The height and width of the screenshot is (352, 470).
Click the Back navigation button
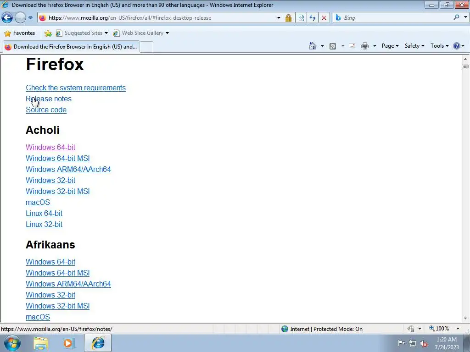coord(7,18)
